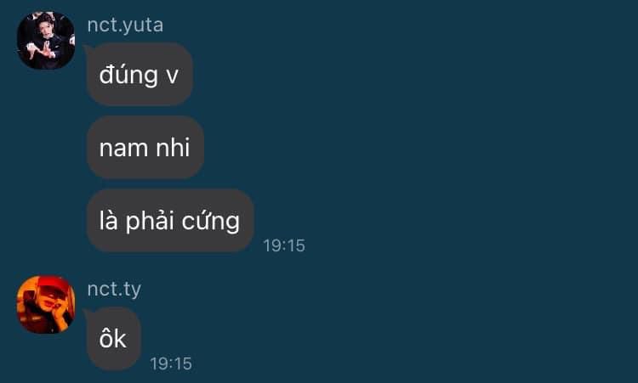Tap the word "nhi" in the second message
Image resolution: width=638 pixels, height=383 pixels.
coord(173,147)
